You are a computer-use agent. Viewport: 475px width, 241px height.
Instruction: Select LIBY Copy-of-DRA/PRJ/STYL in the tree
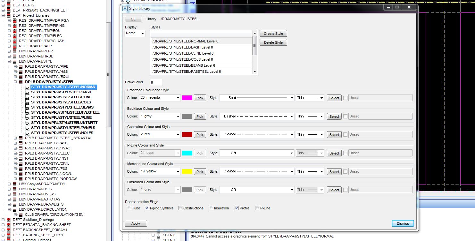[x=42, y=184]
